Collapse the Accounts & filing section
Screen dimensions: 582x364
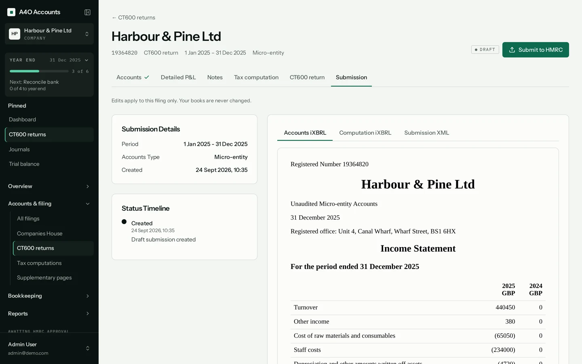49,204
